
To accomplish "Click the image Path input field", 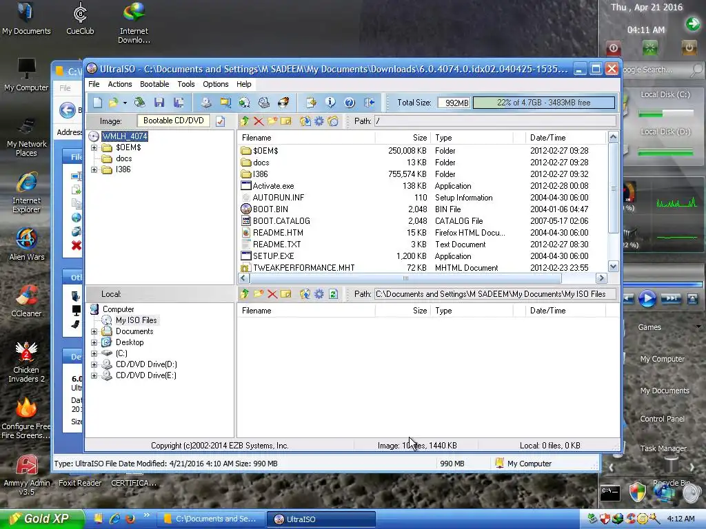I will (495, 121).
